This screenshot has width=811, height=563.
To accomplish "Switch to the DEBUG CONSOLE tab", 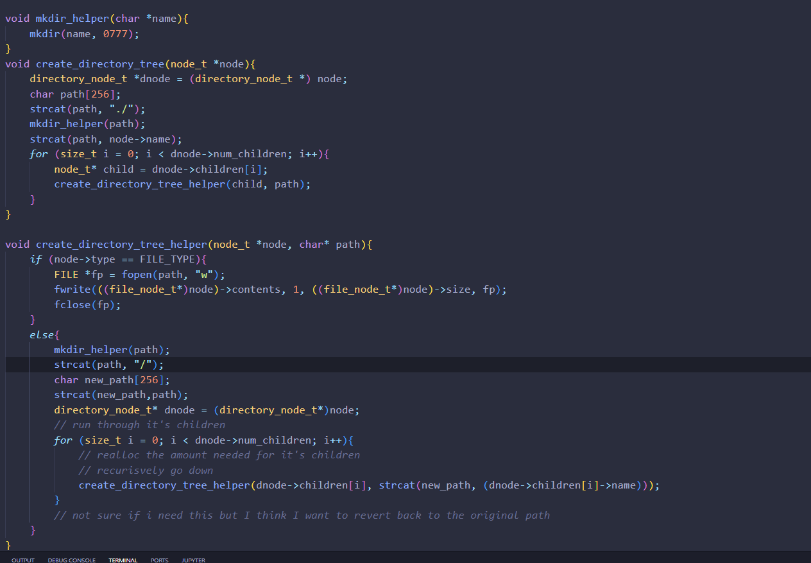I will click(71, 560).
